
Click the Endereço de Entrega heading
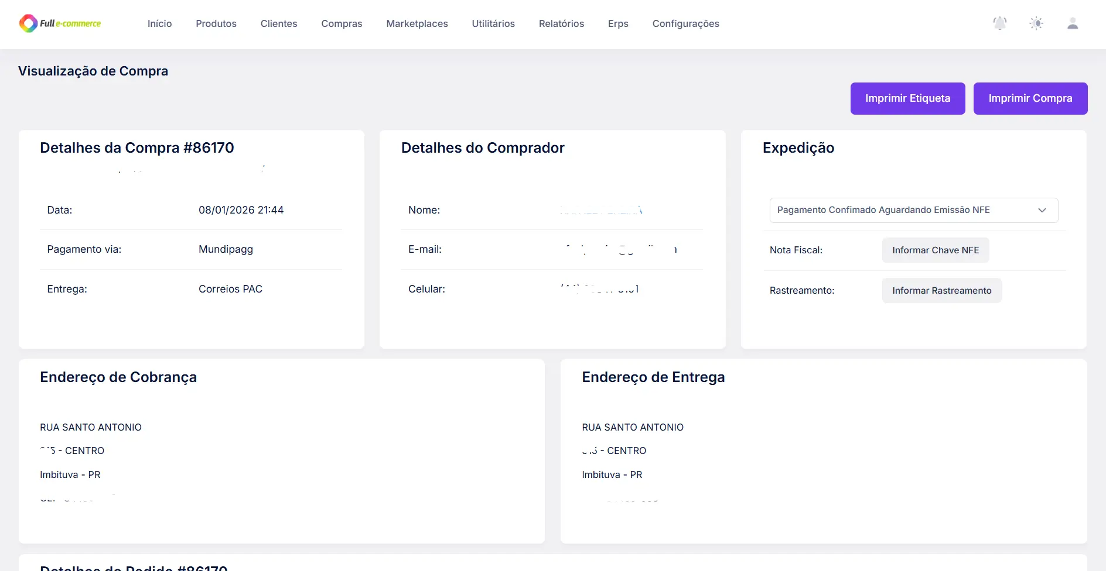coord(653,377)
